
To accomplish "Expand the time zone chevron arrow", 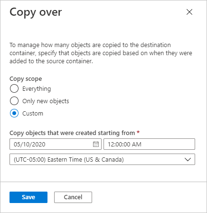I will [188, 159].
